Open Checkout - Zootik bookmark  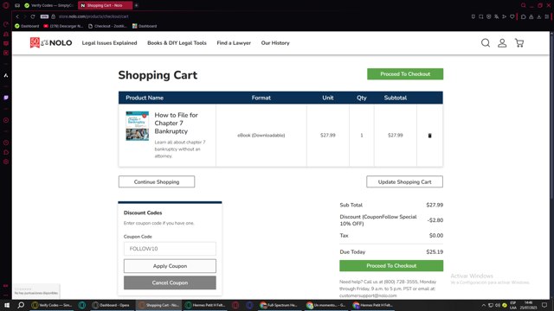click(107, 26)
